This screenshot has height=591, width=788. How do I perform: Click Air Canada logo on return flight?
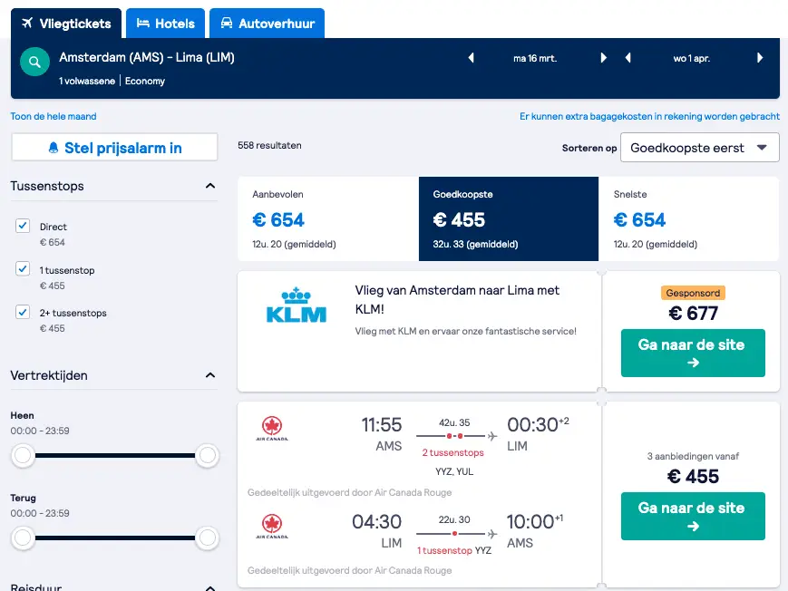point(272,526)
